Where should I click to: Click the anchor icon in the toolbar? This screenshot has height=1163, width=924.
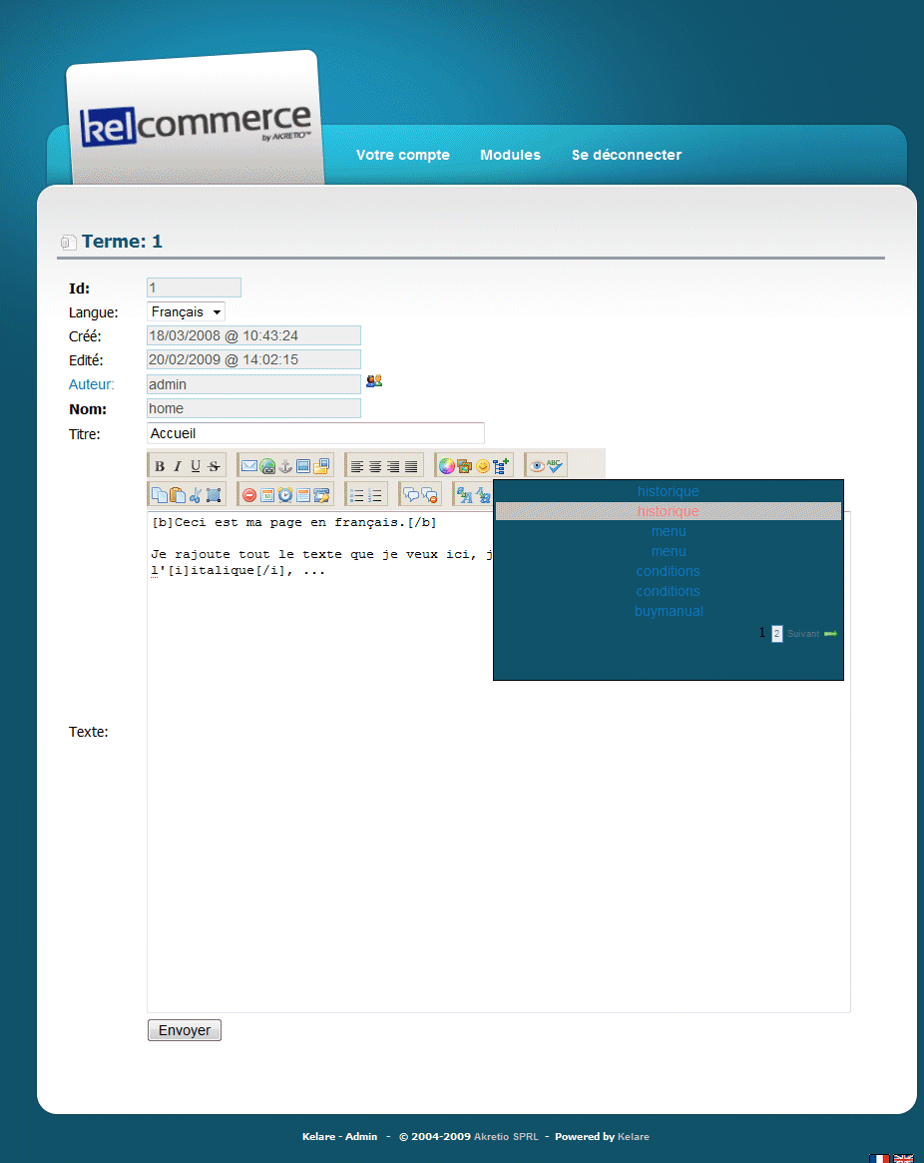285,466
